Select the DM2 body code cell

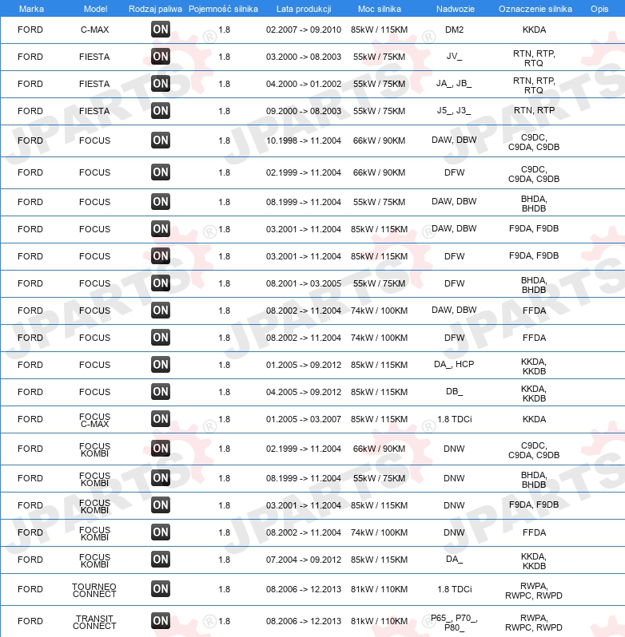click(x=454, y=30)
